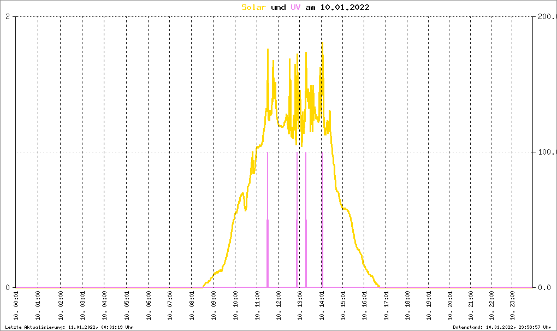Click the magenta UV spike at 14:00
The height and width of the screenshot is (331, 557).
point(322,218)
